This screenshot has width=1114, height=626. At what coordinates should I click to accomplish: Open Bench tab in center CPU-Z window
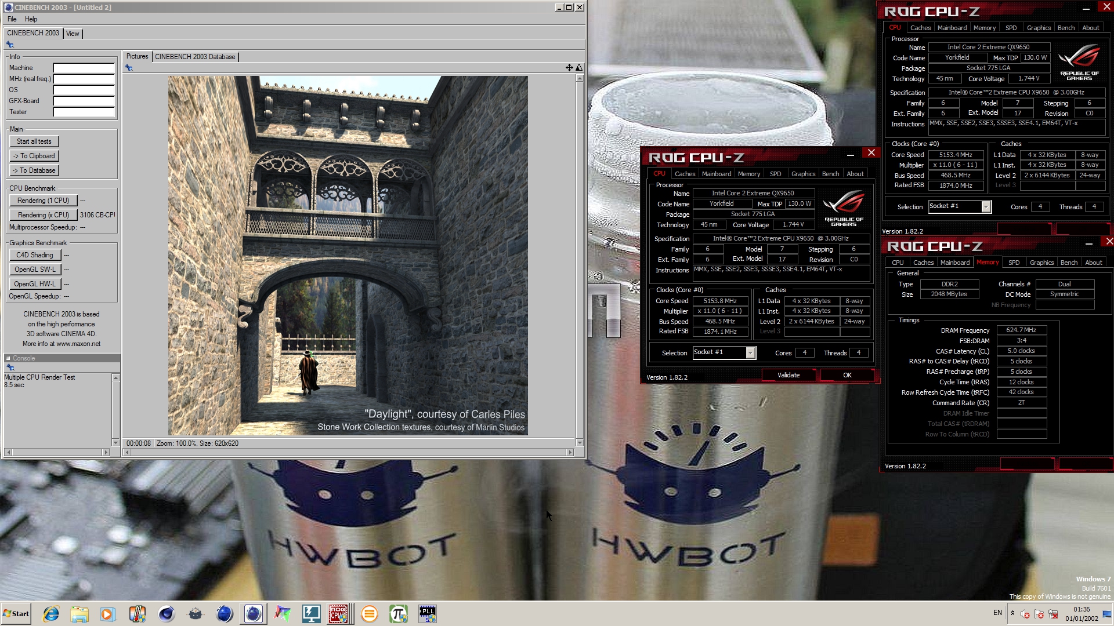point(830,174)
